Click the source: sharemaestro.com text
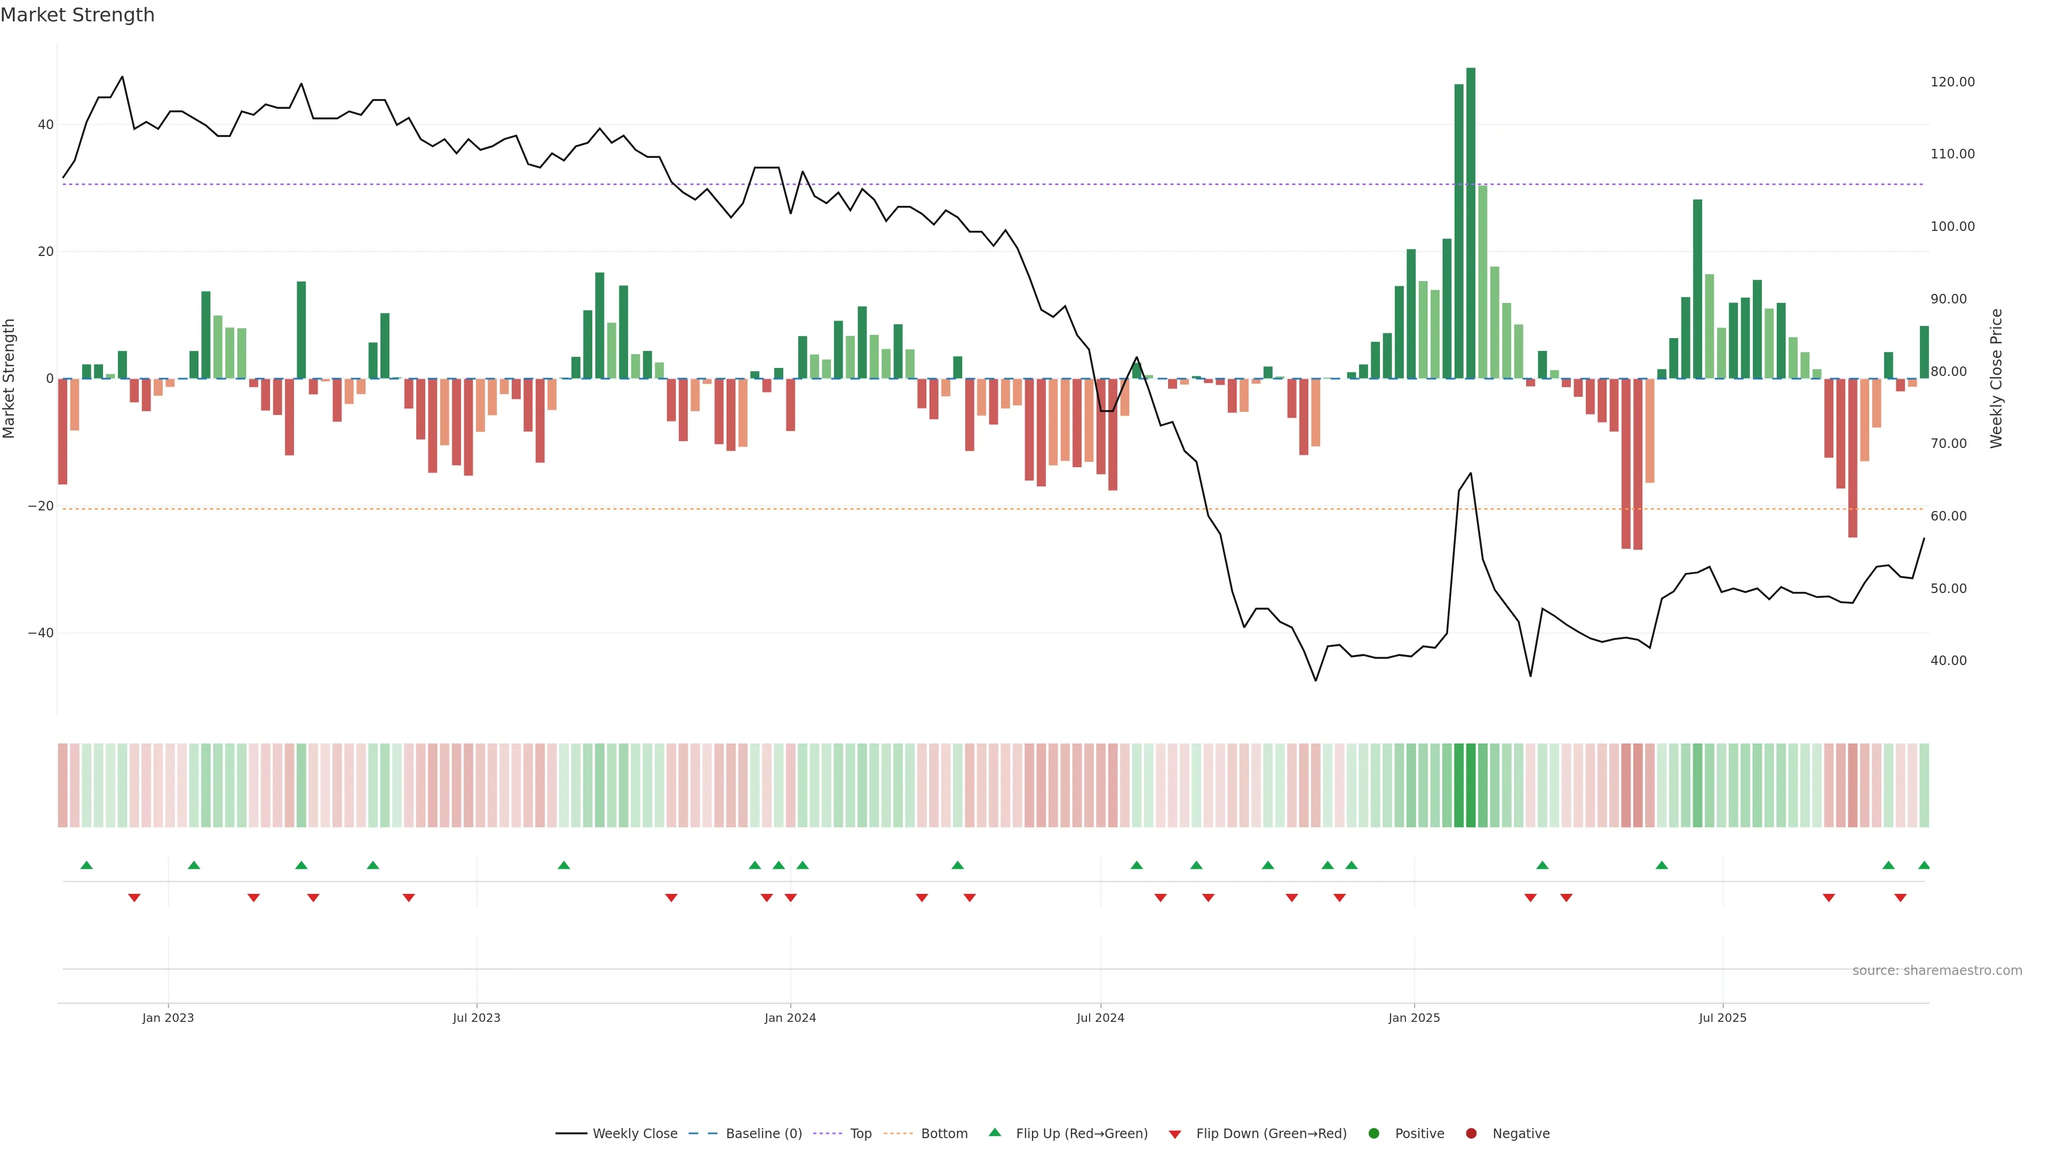The image size is (2049, 1152). (1937, 971)
